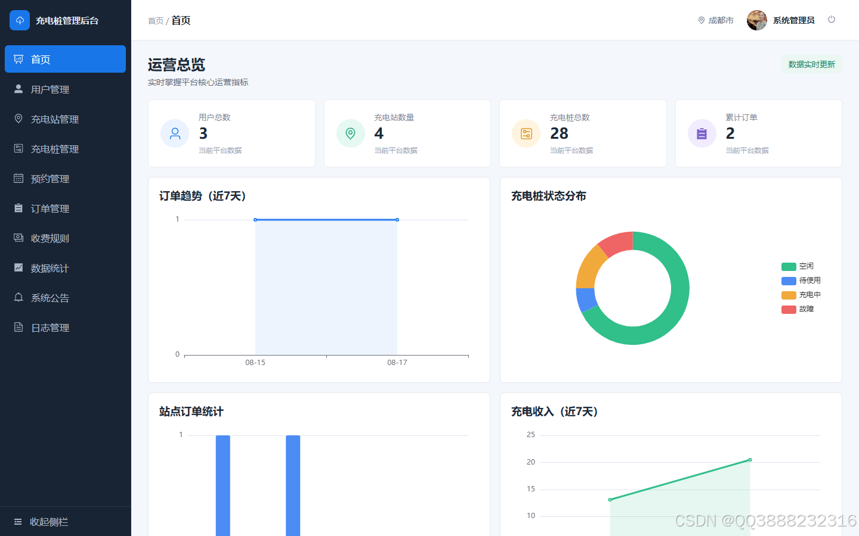Click the 系统公告 bell icon
This screenshot has width=859, height=536.
[x=18, y=297]
